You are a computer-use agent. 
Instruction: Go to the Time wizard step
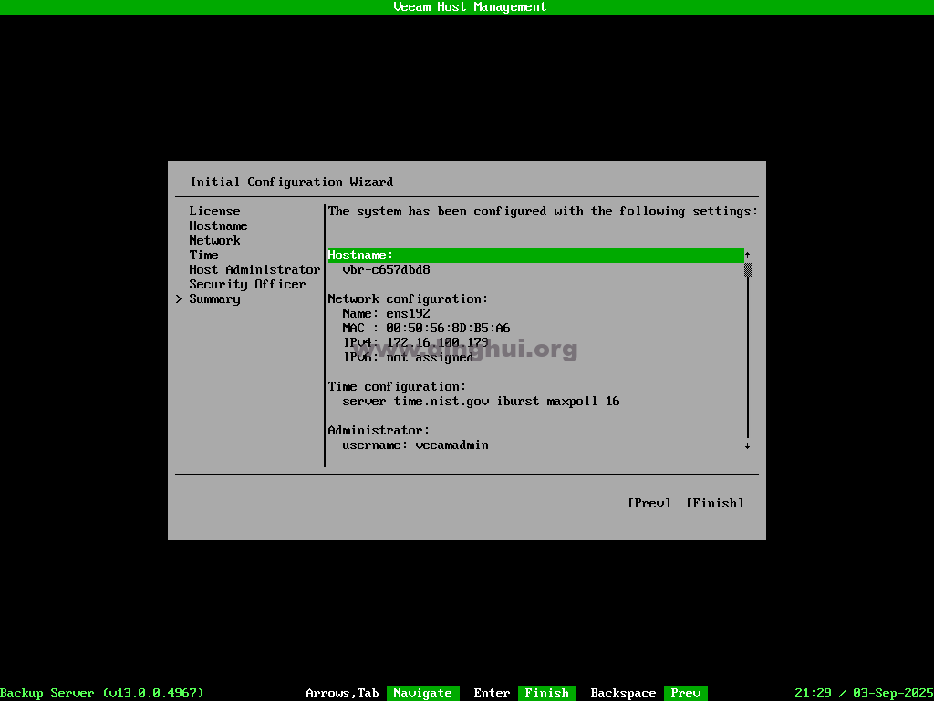coord(203,256)
